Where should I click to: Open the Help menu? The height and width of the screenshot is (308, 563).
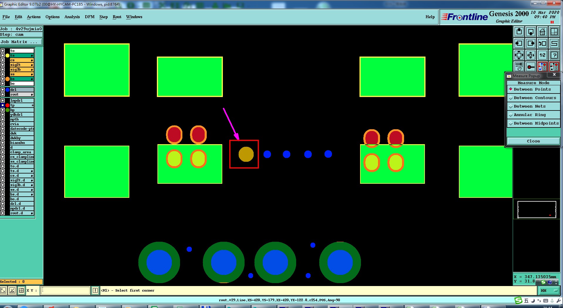(430, 17)
